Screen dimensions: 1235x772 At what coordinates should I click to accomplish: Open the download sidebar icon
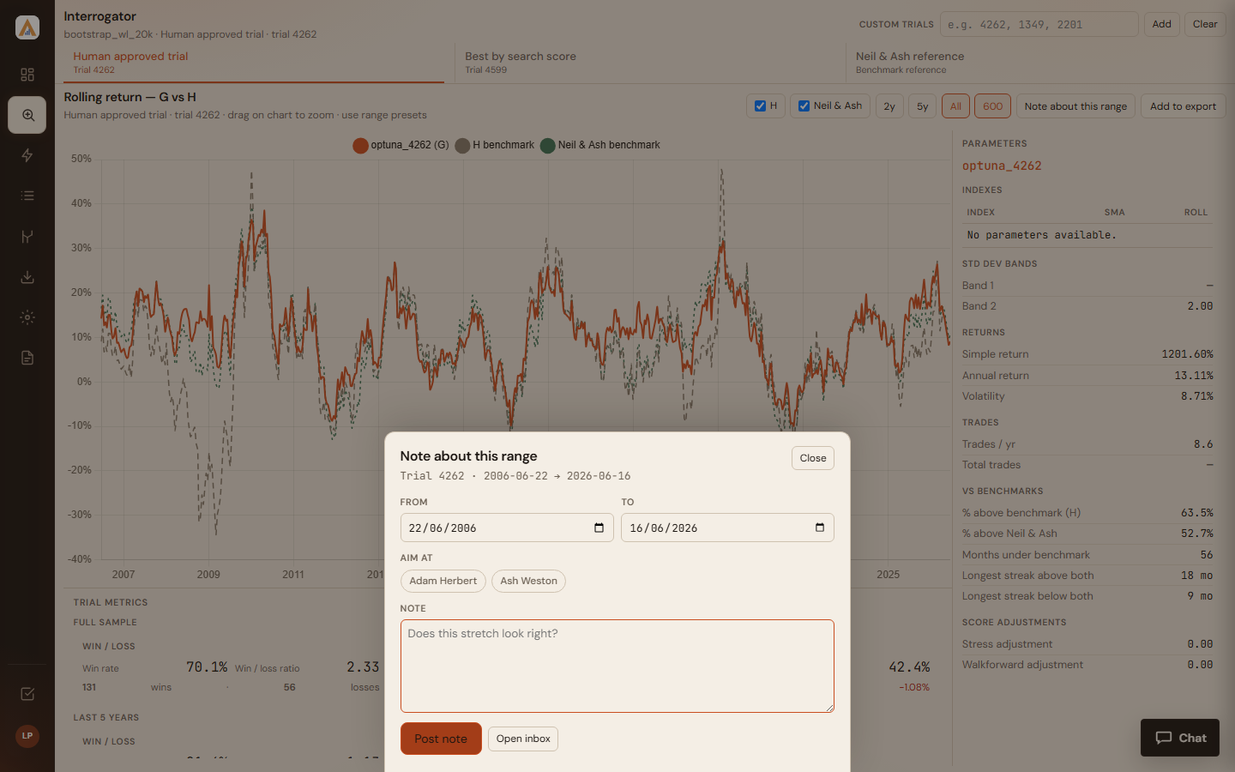[27, 277]
